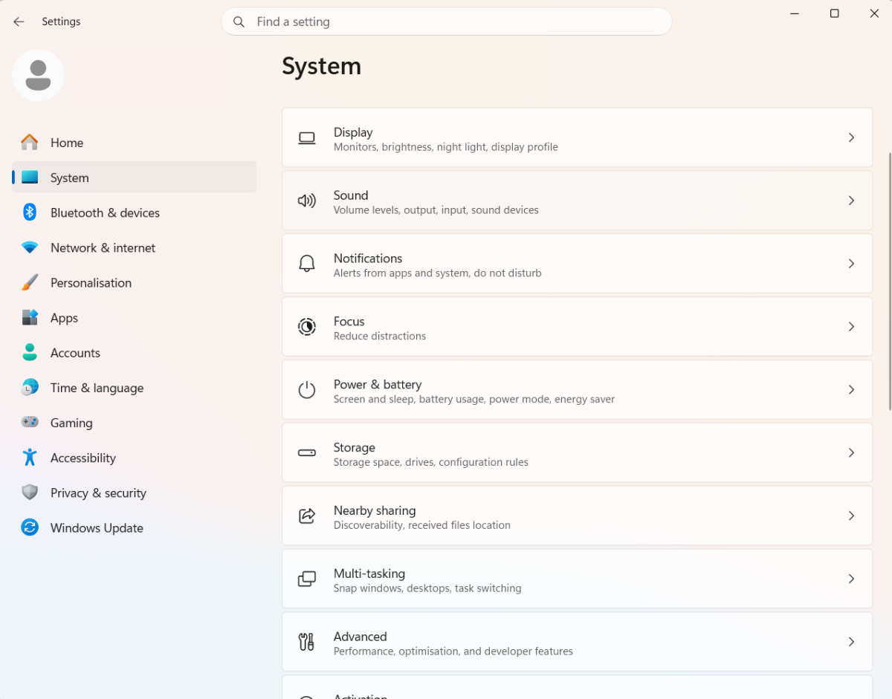Select Bluetooth & devices in sidebar

[x=134, y=212]
